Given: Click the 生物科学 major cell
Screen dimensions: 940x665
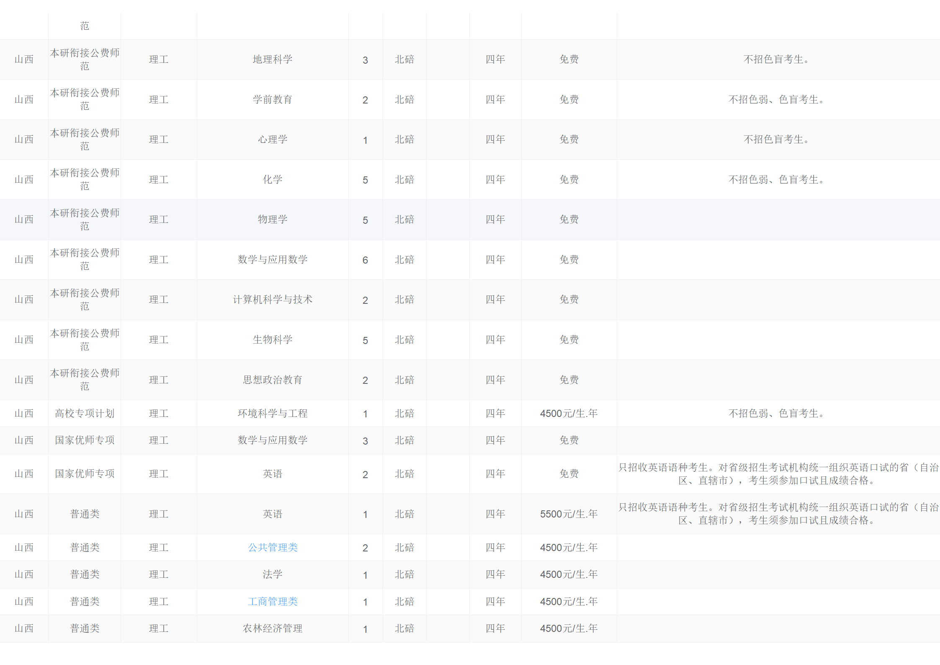Looking at the screenshot, I should point(273,339).
